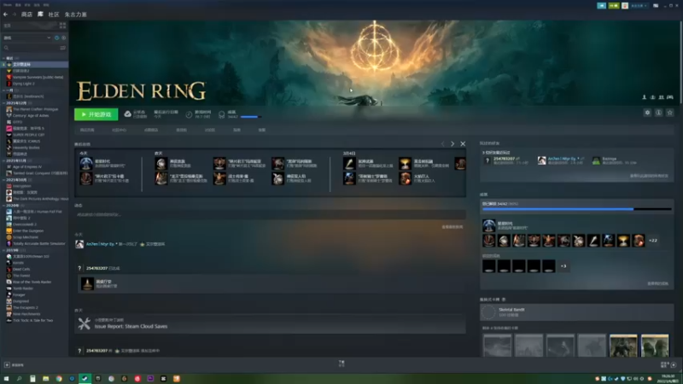Collapse the 2019年 games group

(x=3, y=250)
